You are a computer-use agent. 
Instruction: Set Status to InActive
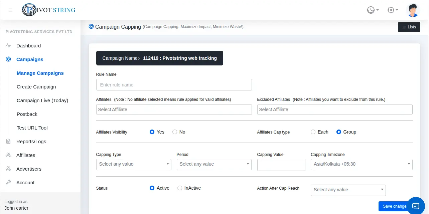click(180, 188)
